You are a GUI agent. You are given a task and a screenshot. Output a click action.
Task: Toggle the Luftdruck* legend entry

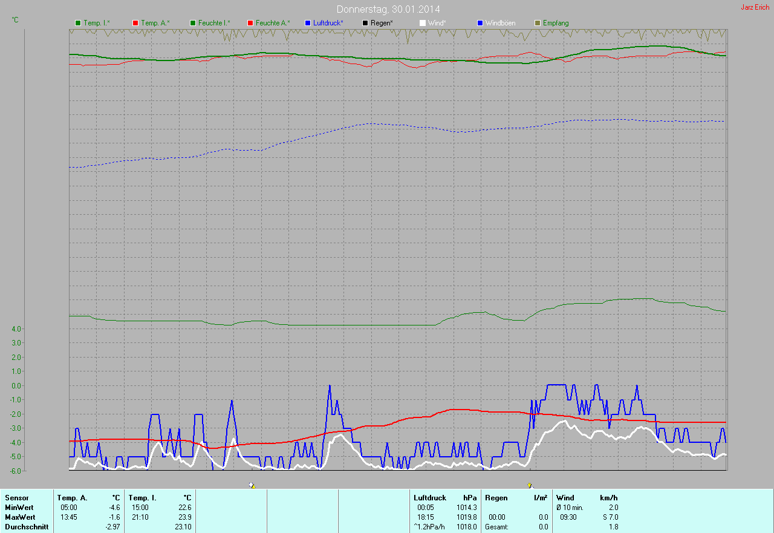pos(324,23)
